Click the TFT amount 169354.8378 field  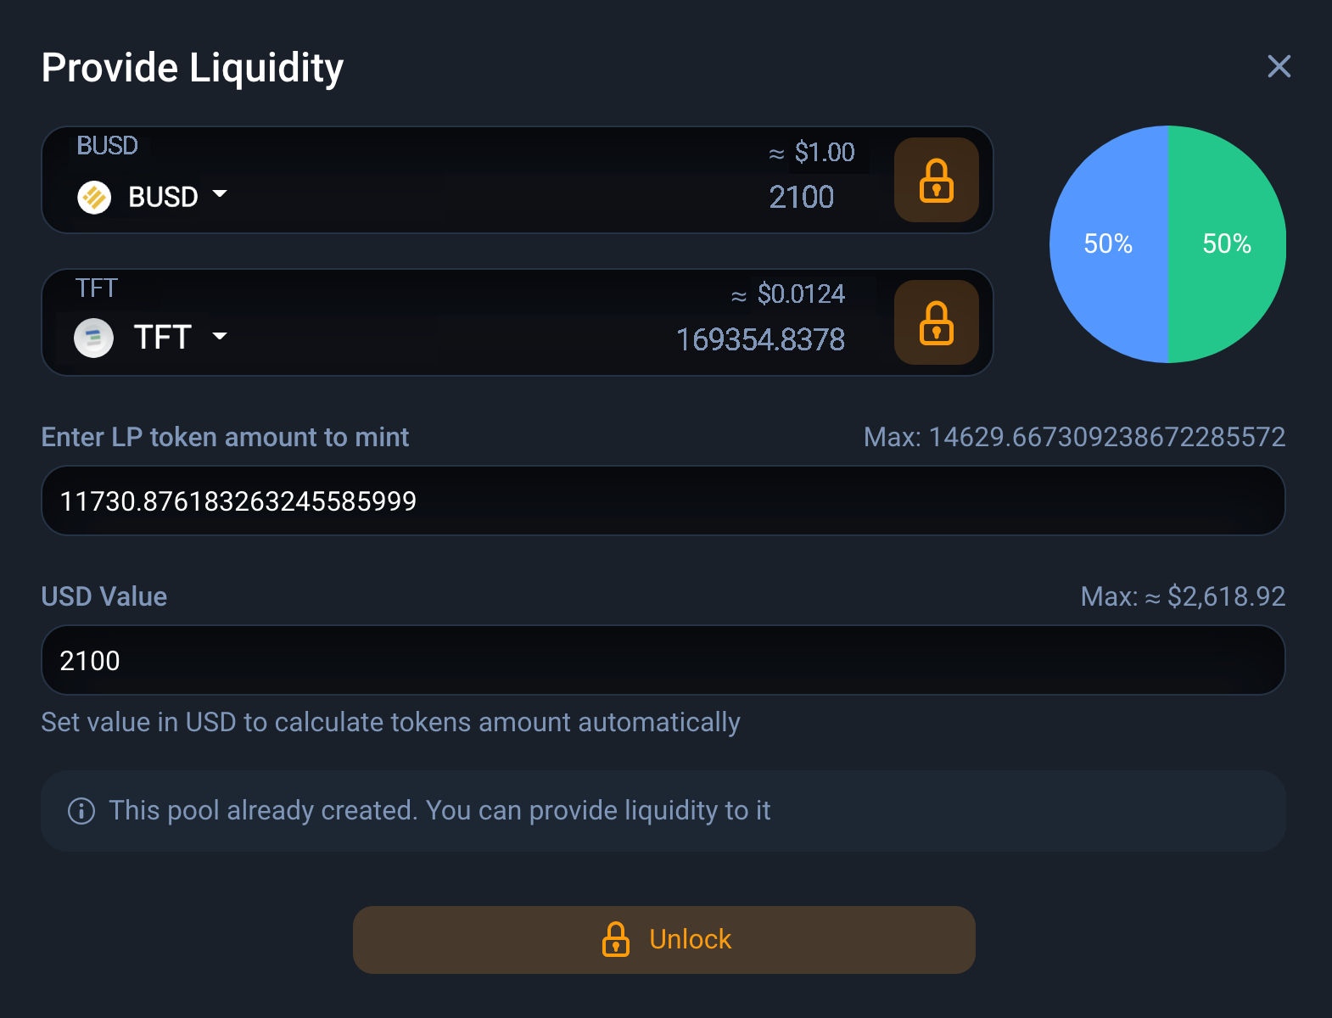[759, 340]
